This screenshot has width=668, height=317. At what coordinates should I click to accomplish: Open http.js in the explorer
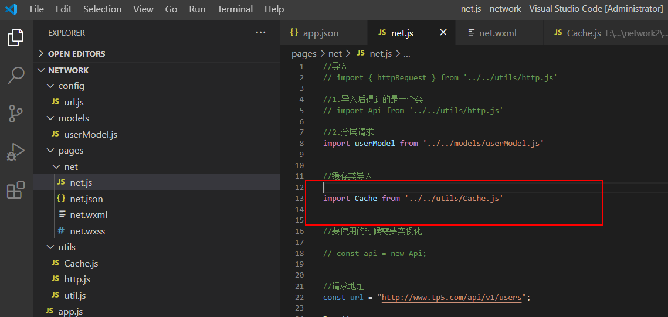click(157, 279)
